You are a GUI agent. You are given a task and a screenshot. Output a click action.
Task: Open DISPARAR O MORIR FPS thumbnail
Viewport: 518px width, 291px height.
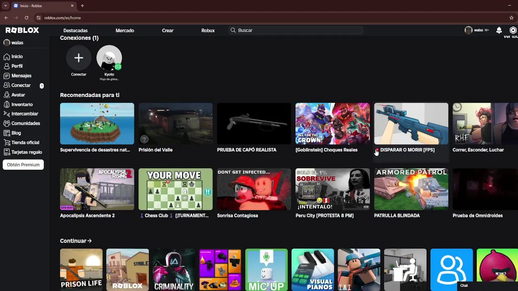tap(411, 124)
